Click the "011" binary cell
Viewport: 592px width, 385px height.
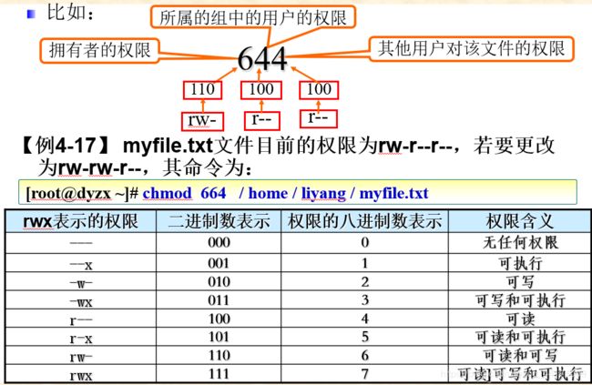(219, 300)
